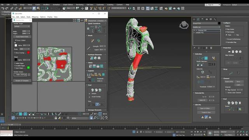
Task: Click the zoom magnifier in UV editor
Action: (x=95, y=118)
